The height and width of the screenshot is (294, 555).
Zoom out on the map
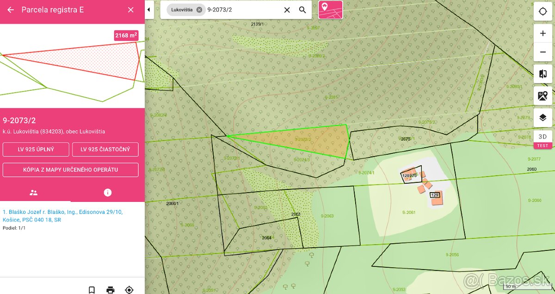pos(543,52)
